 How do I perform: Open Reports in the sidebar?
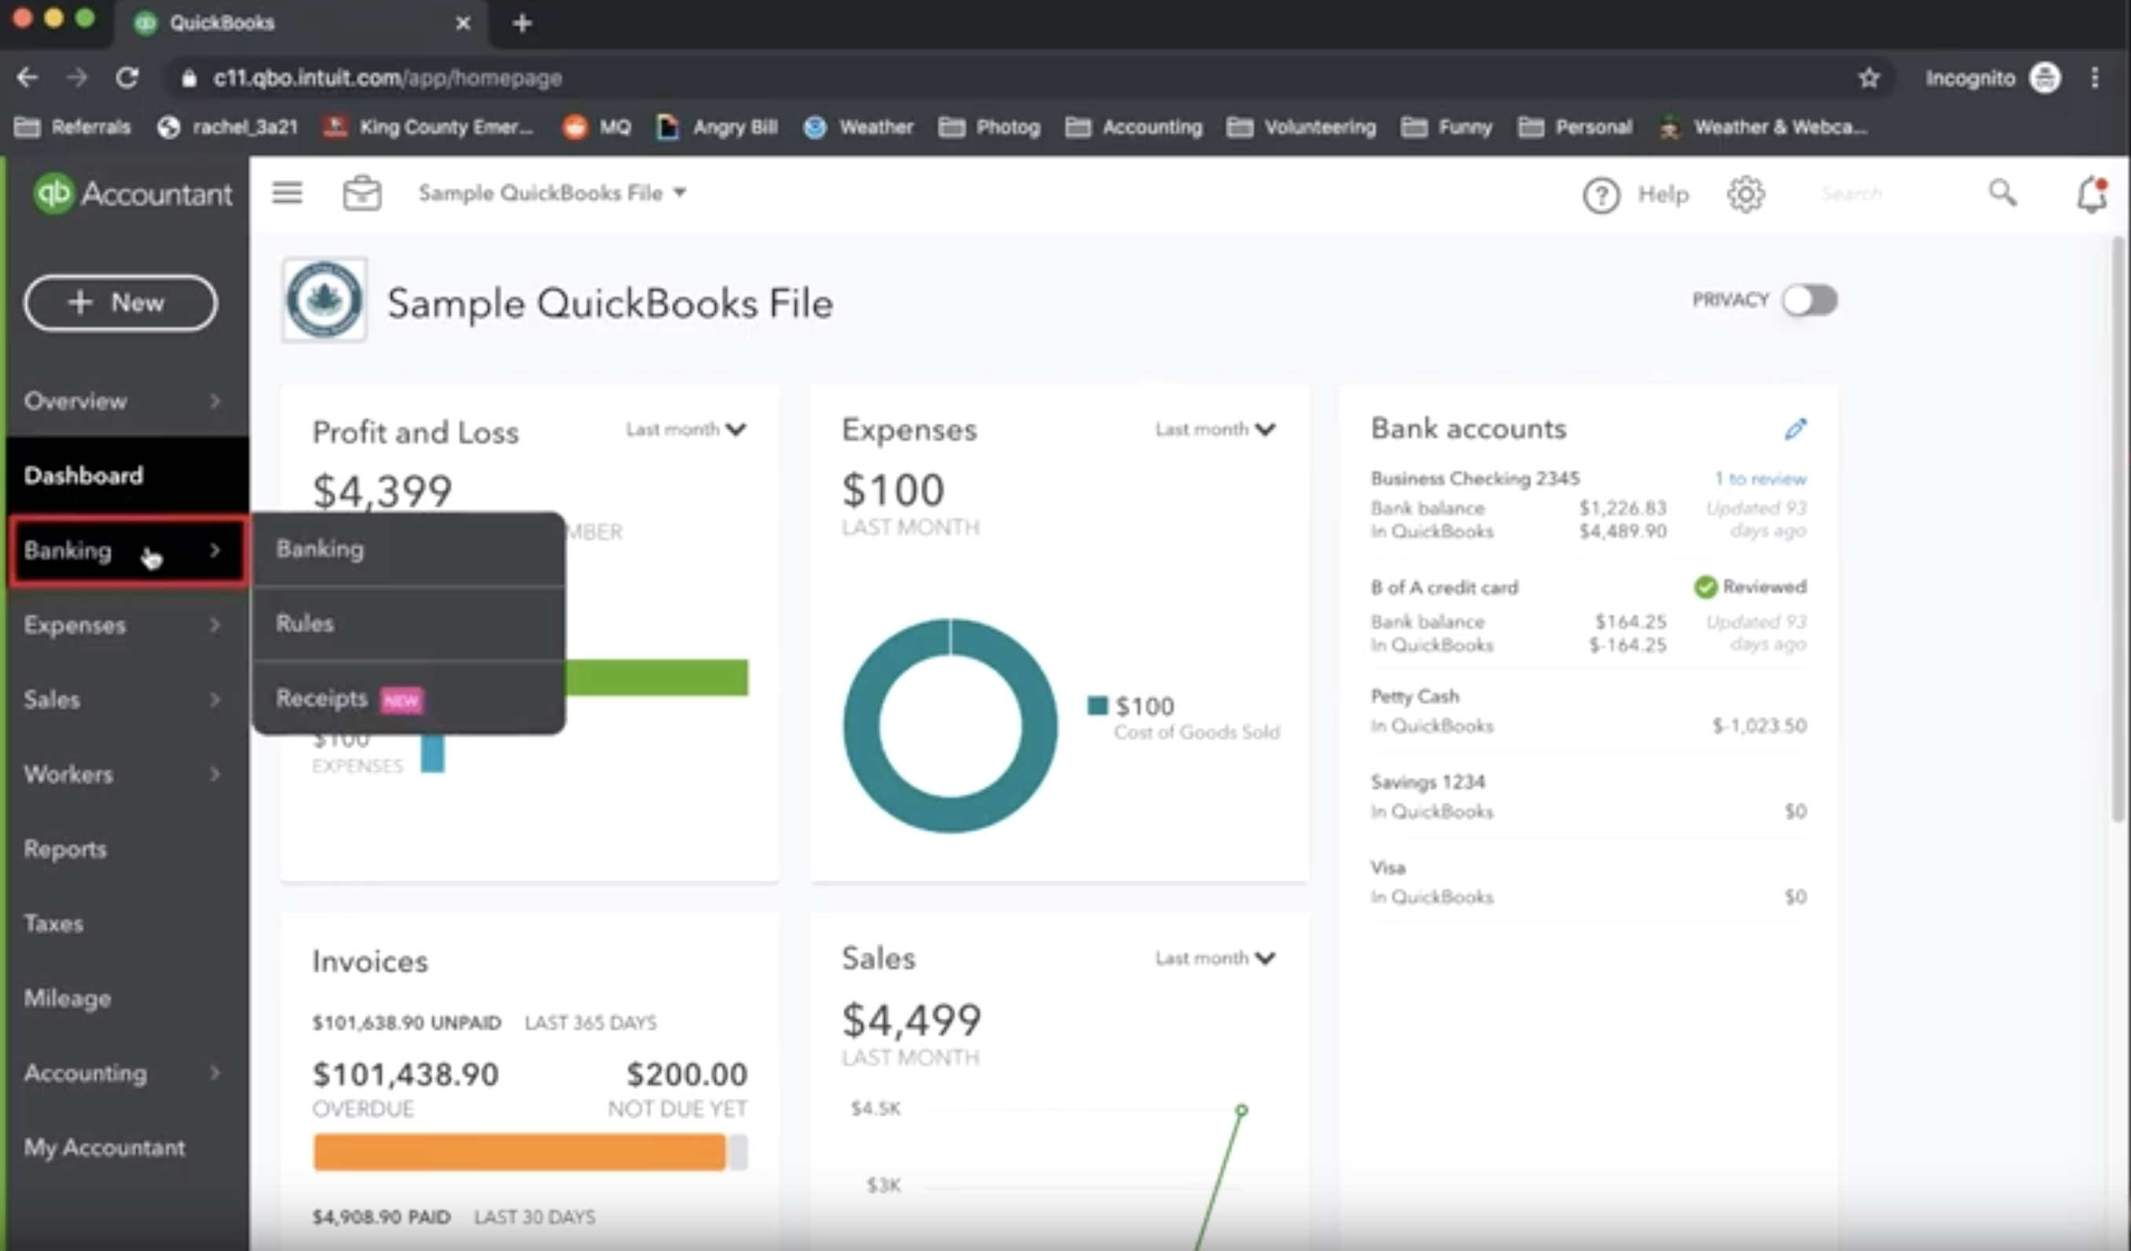pyautogui.click(x=127, y=849)
